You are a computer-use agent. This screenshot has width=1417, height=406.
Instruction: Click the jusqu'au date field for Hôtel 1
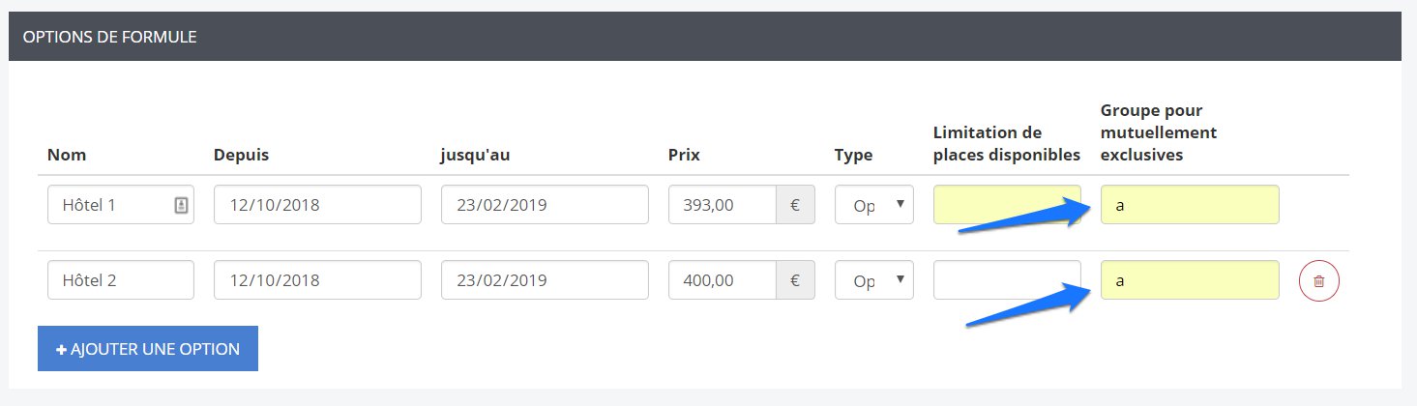[x=545, y=205]
